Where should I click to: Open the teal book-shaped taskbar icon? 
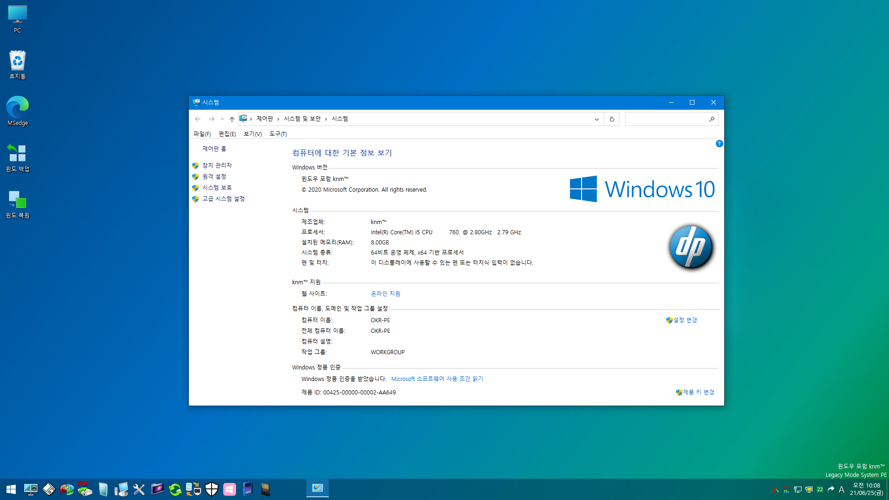pos(103,489)
